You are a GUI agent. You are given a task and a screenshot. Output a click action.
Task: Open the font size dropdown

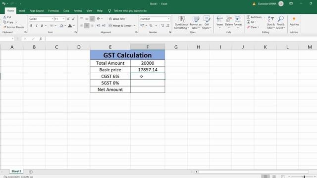[x=64, y=19]
